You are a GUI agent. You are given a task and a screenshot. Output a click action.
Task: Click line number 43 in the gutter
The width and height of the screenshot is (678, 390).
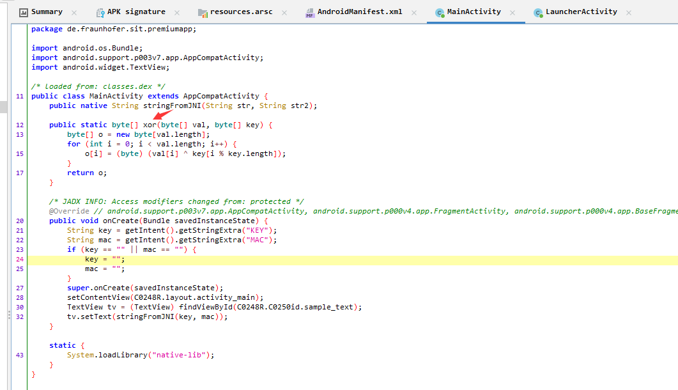19,355
